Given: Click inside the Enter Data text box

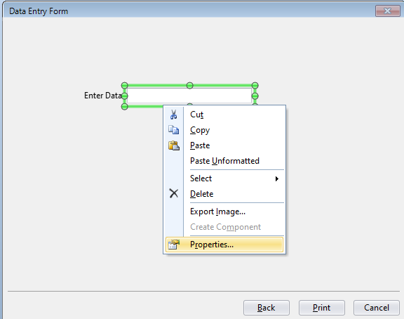Looking at the screenshot, I should [x=189, y=96].
